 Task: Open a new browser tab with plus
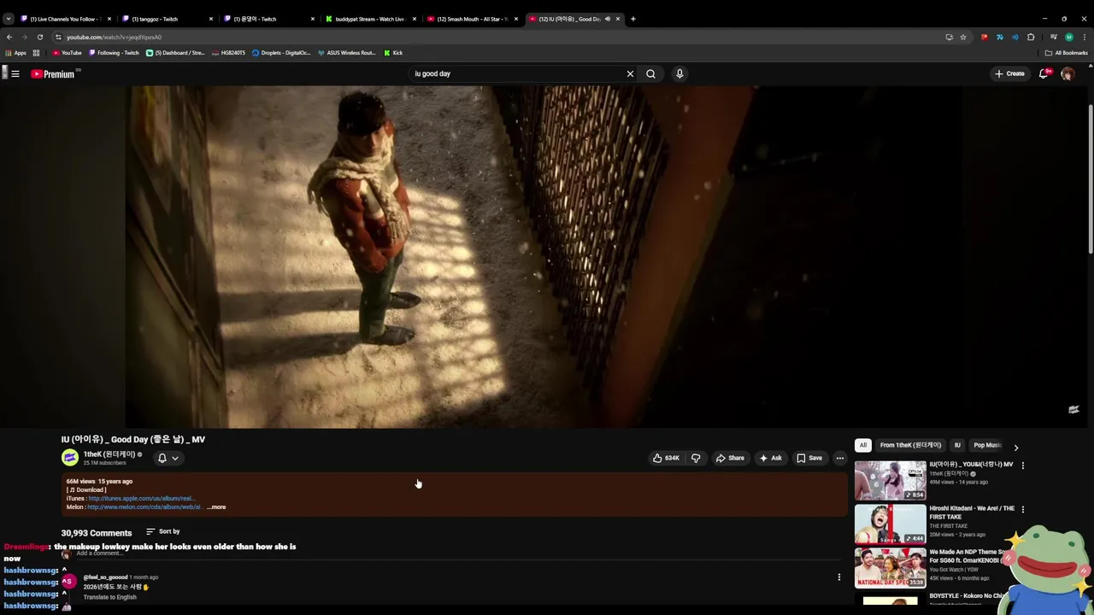point(632,19)
